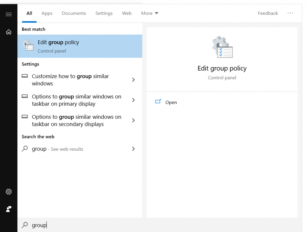Click the Settings section heading in results
This screenshot has width=306, height=232.
[x=30, y=64]
